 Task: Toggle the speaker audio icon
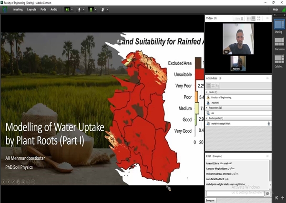click(67, 10)
